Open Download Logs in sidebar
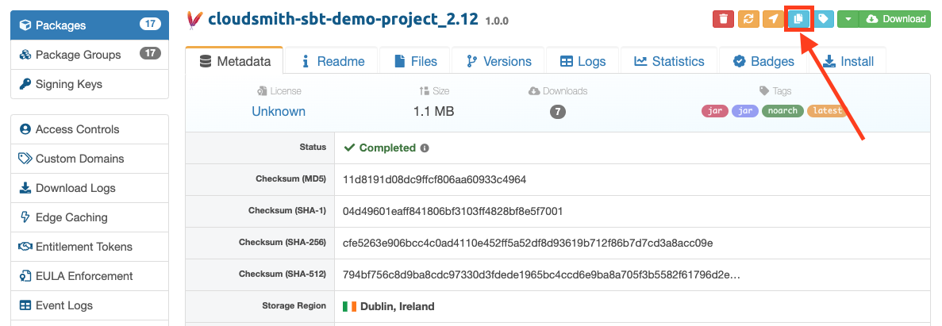The height and width of the screenshot is (326, 942). coord(90,188)
